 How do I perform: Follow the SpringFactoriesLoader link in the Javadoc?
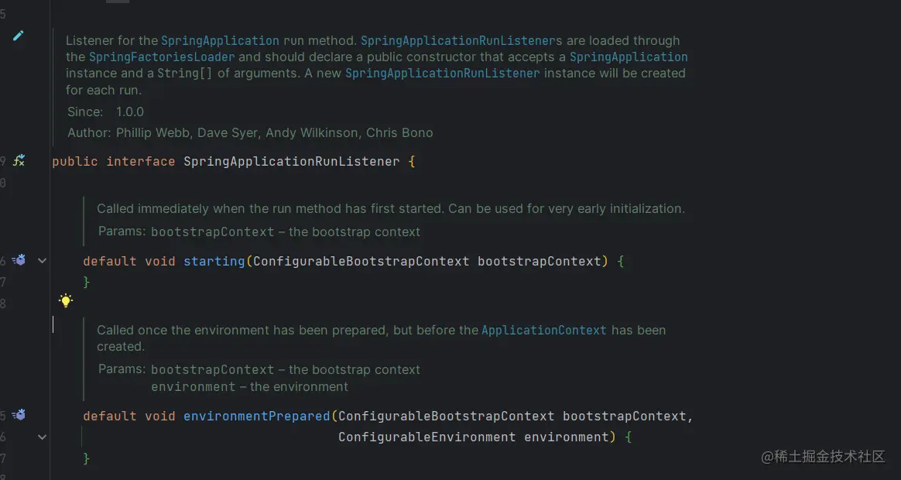click(162, 57)
